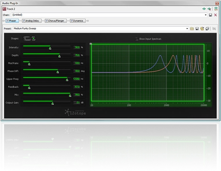Open the Chain dropdown list
Screen dimensions: 221x171
205,15
